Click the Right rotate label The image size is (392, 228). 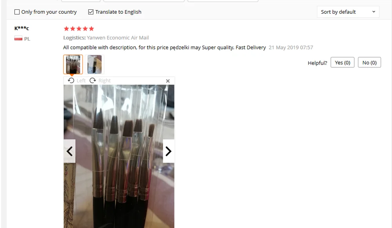105,80
